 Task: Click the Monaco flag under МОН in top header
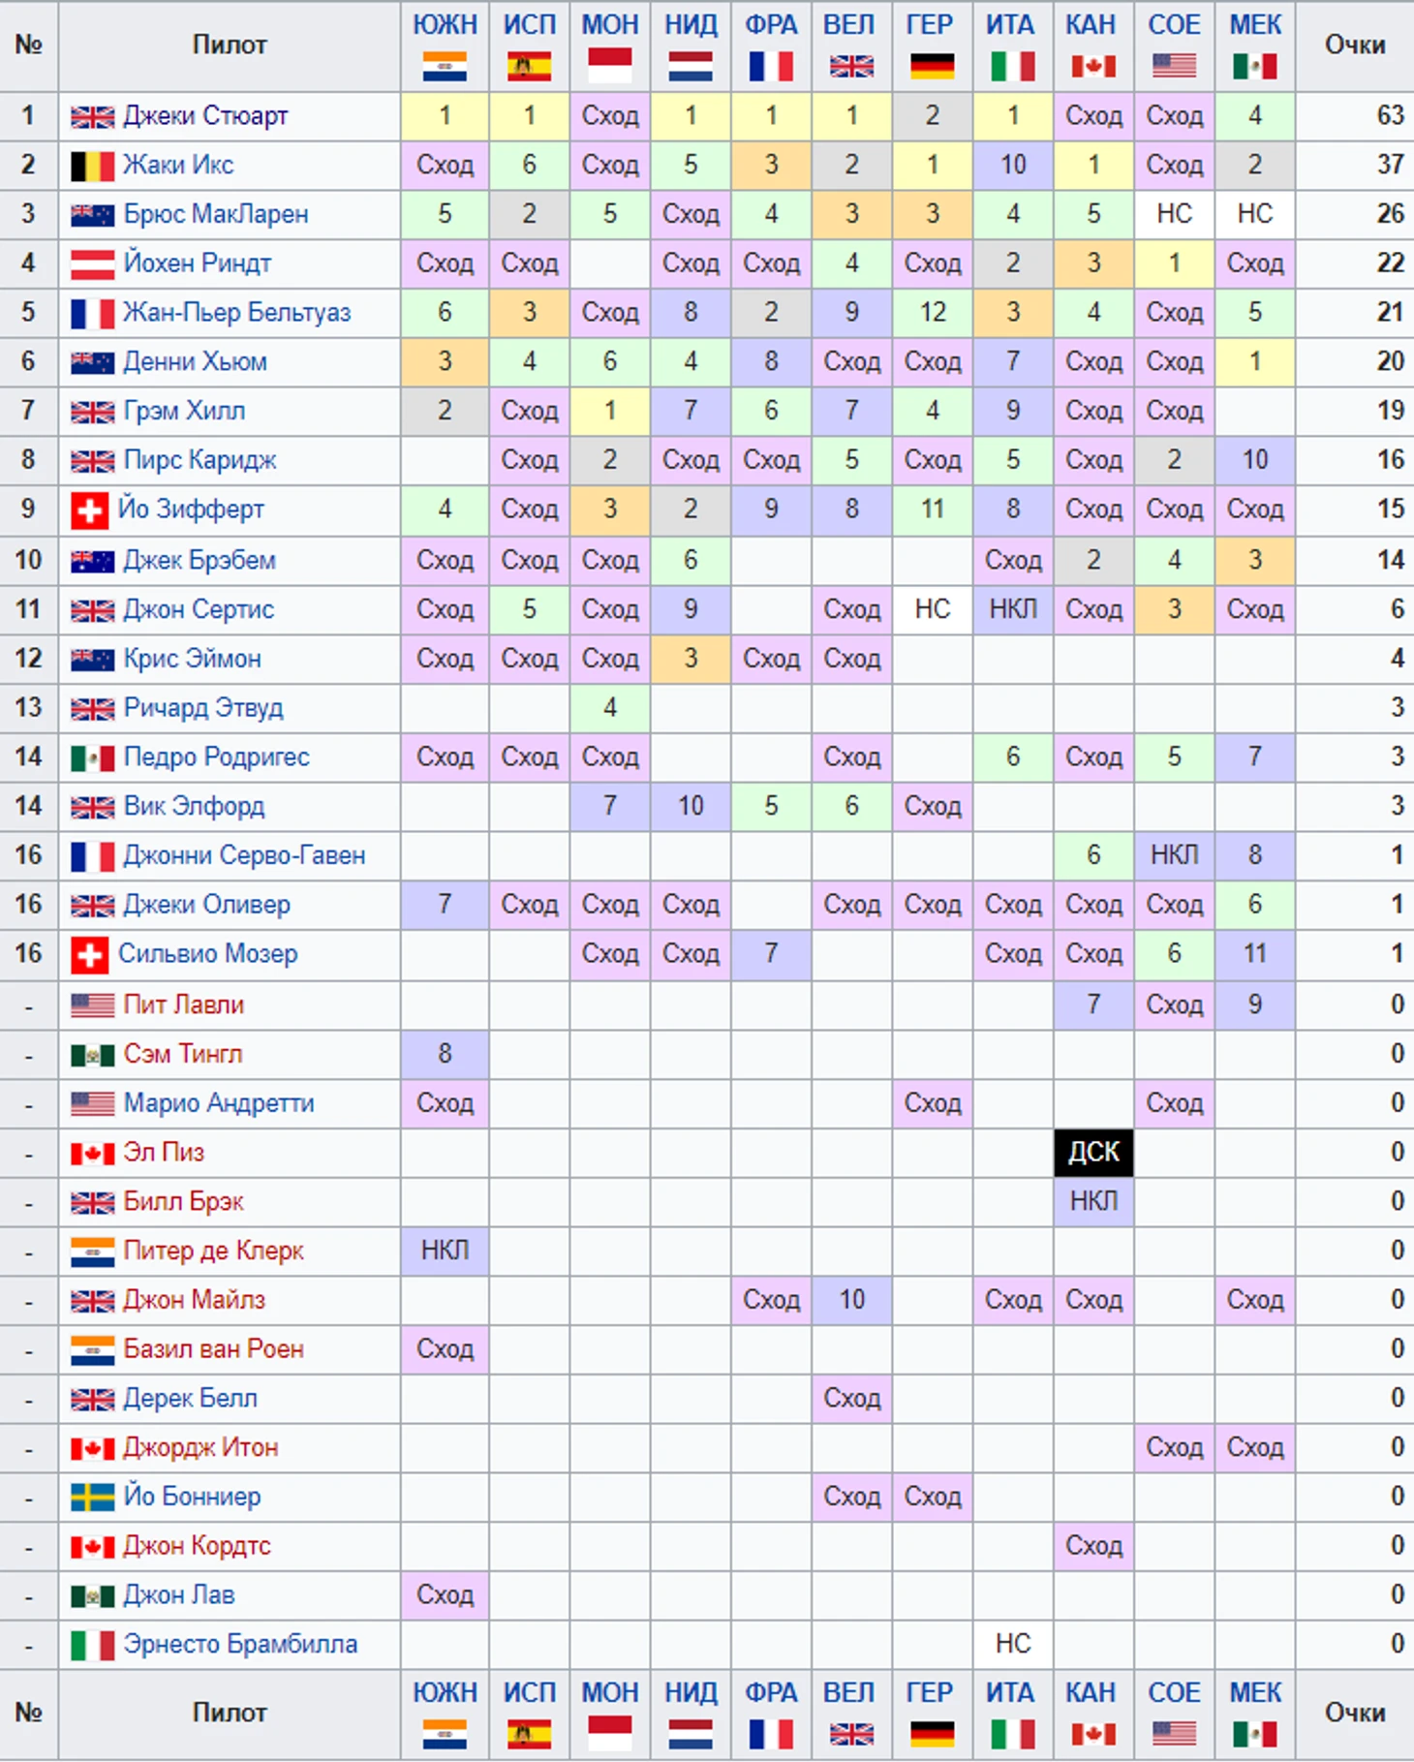(x=610, y=66)
